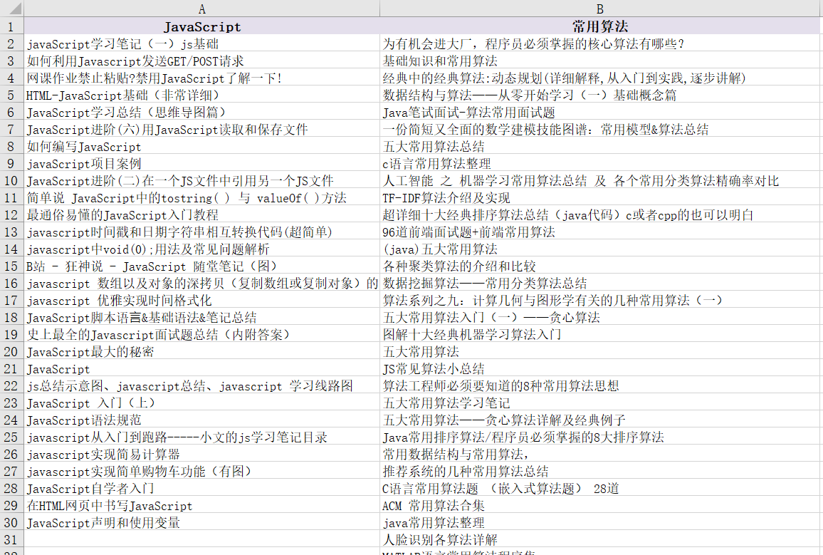This screenshot has height=555, width=823.
Task: Select cell '(java)五大常用算法'
Action: click(600, 249)
